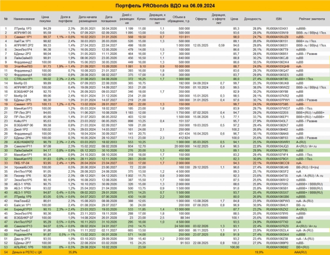Select the 'Деньги в РЕПО с ЦК' cell
The height and width of the screenshot is (255, 330).
27,252
